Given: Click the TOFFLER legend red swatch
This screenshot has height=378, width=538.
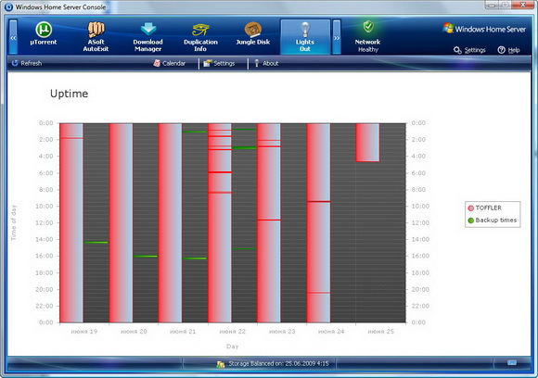Looking at the screenshot, I should (471, 208).
